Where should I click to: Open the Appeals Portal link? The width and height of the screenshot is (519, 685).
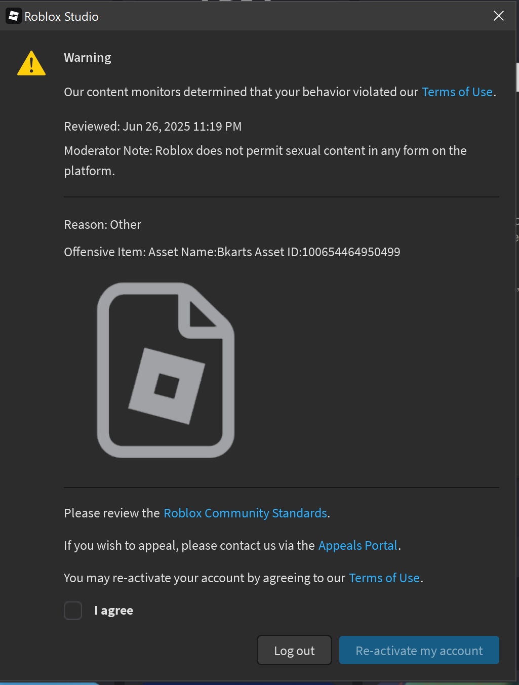[x=358, y=546]
